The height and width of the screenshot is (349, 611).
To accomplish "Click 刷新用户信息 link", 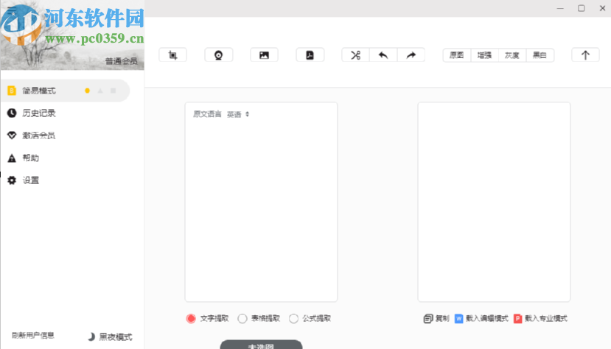I will [x=32, y=336].
